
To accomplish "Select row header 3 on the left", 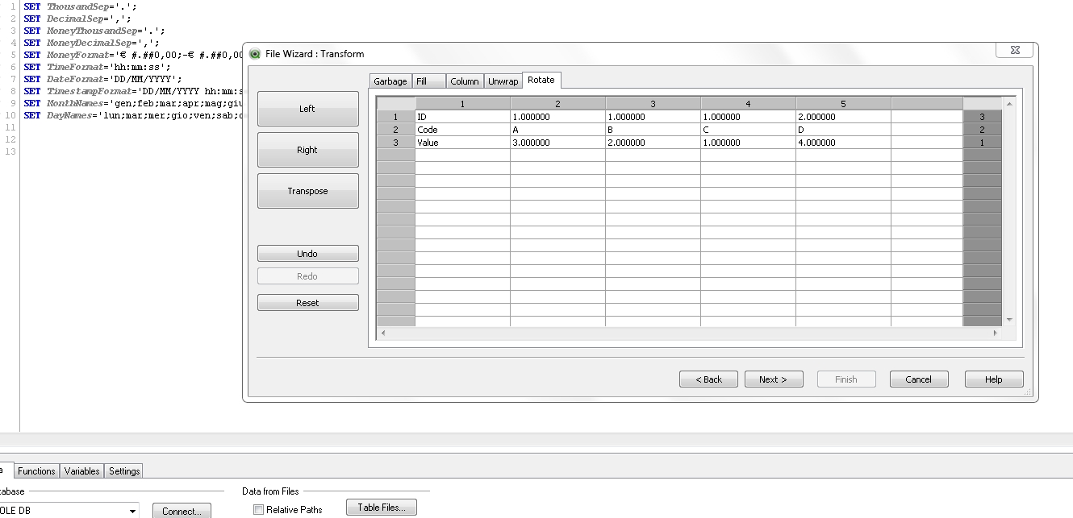I will coord(395,143).
